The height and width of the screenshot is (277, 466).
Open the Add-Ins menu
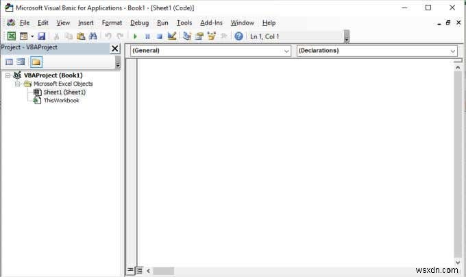point(211,23)
